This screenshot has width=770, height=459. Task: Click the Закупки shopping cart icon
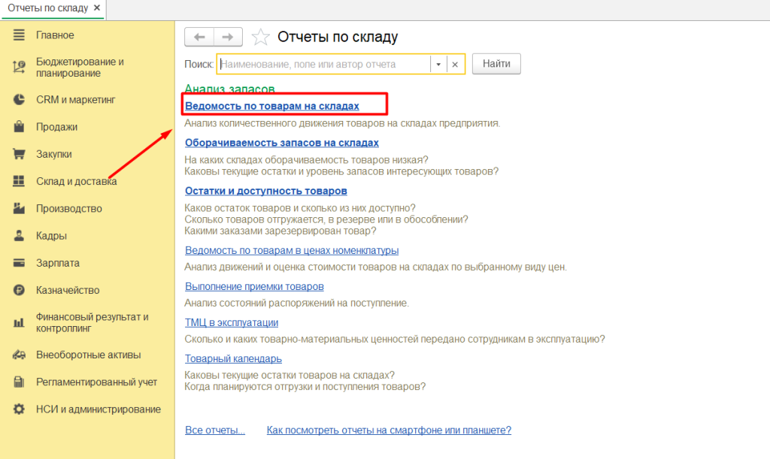point(20,154)
